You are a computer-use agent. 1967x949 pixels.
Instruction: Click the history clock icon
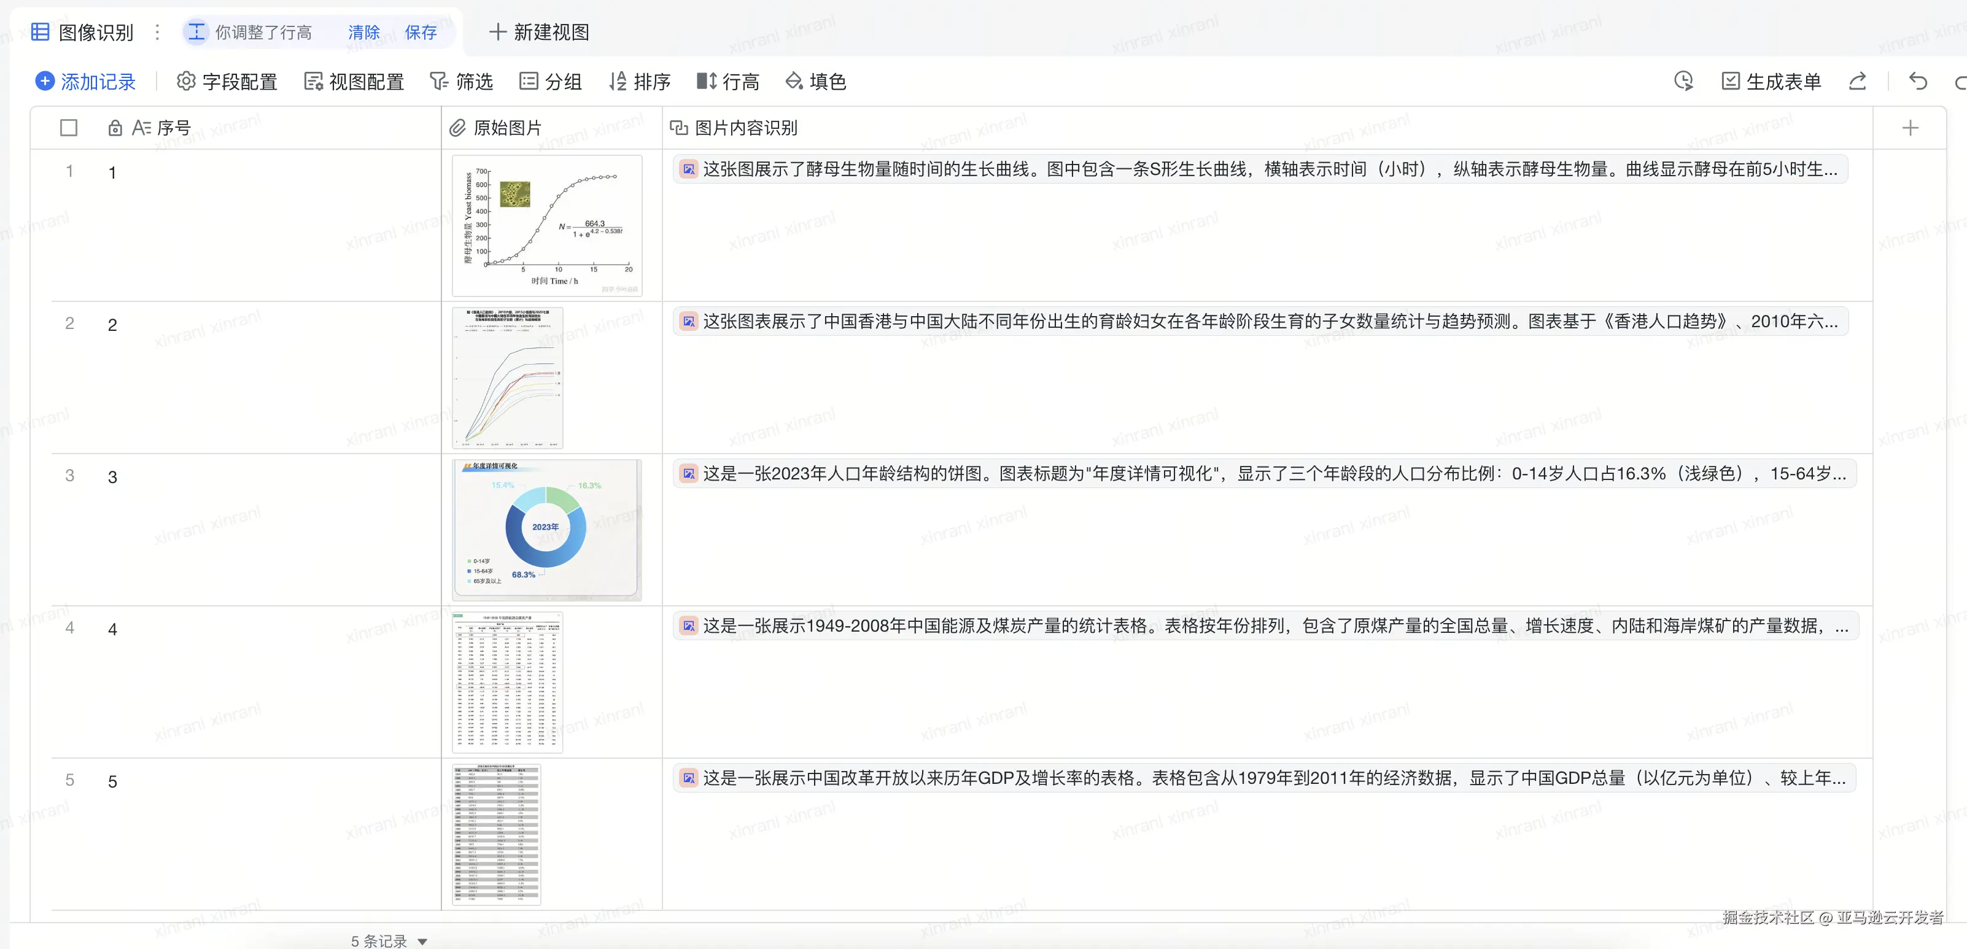(1683, 81)
